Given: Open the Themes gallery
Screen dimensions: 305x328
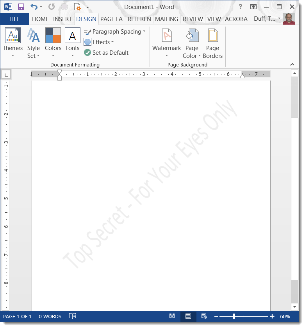Looking at the screenshot, I should pos(12,43).
